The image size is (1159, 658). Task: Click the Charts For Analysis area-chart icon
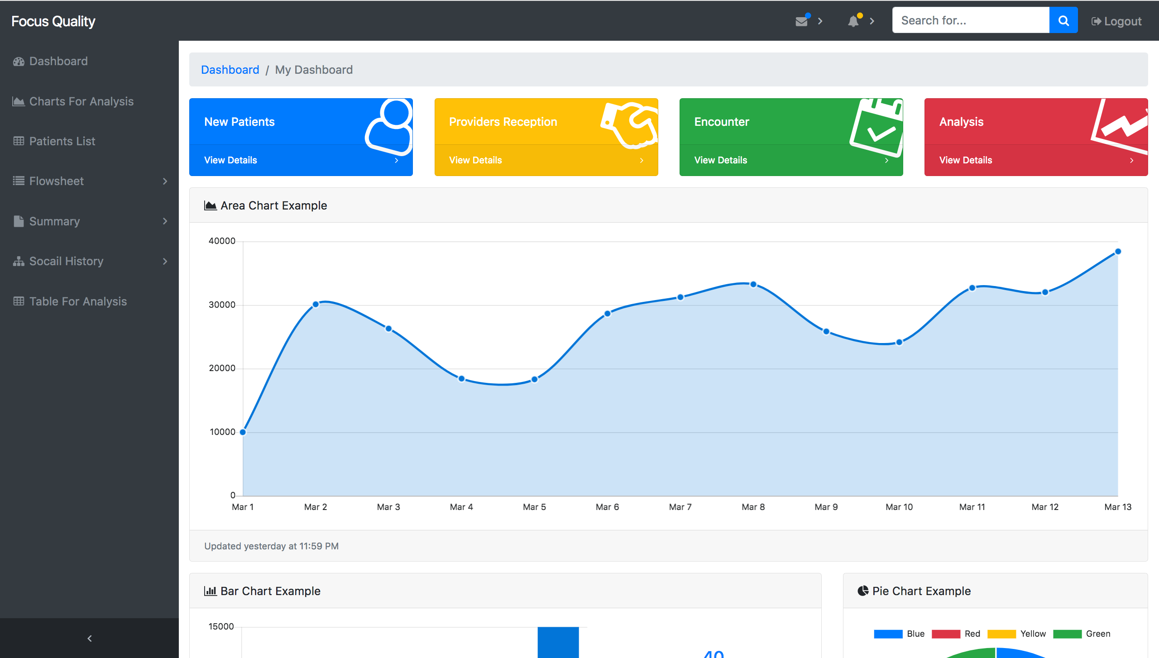(19, 101)
